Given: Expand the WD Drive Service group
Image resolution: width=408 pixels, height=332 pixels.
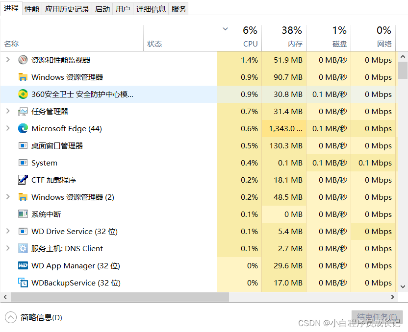Looking at the screenshot, I should click(8, 231).
